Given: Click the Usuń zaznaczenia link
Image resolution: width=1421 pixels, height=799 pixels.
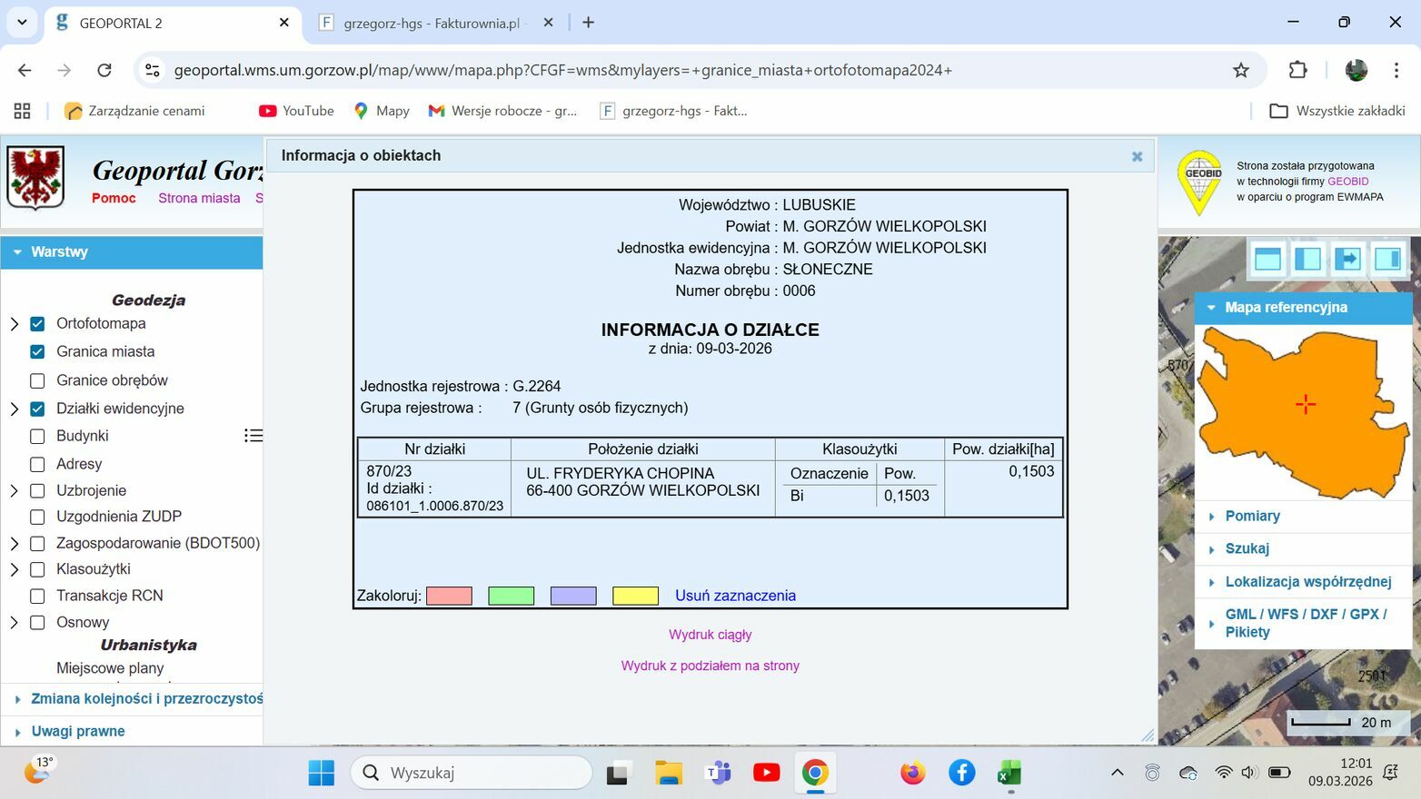Looking at the screenshot, I should pyautogui.click(x=735, y=596).
